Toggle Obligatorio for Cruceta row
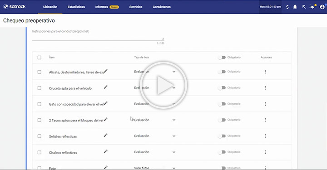The image size is (327, 170). [x=222, y=88]
